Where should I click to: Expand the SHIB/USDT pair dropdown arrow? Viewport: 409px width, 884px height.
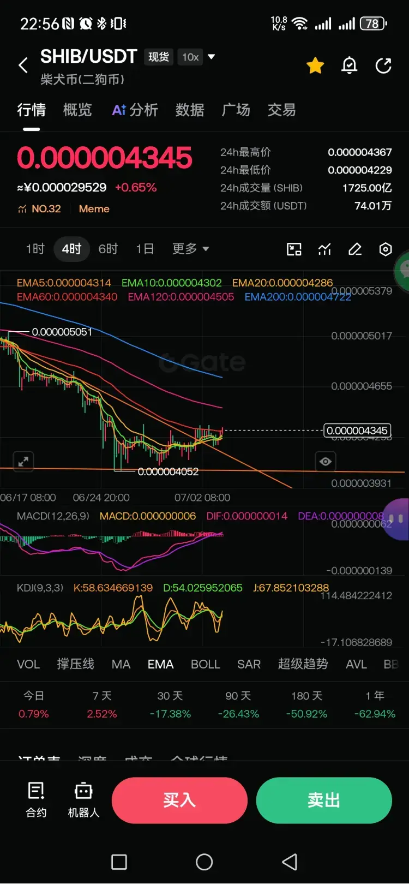pyautogui.click(x=212, y=57)
